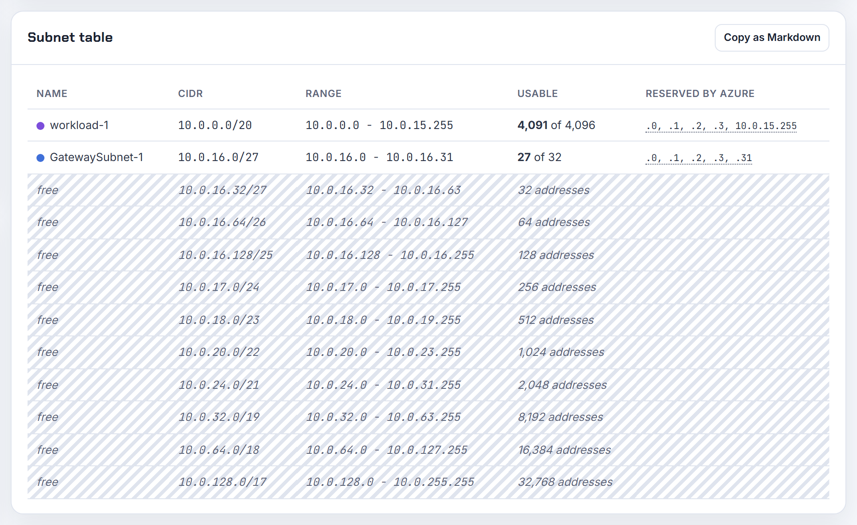Click the 4,091 of 4,096 usable value
Screen dimensions: 857x525
point(556,125)
